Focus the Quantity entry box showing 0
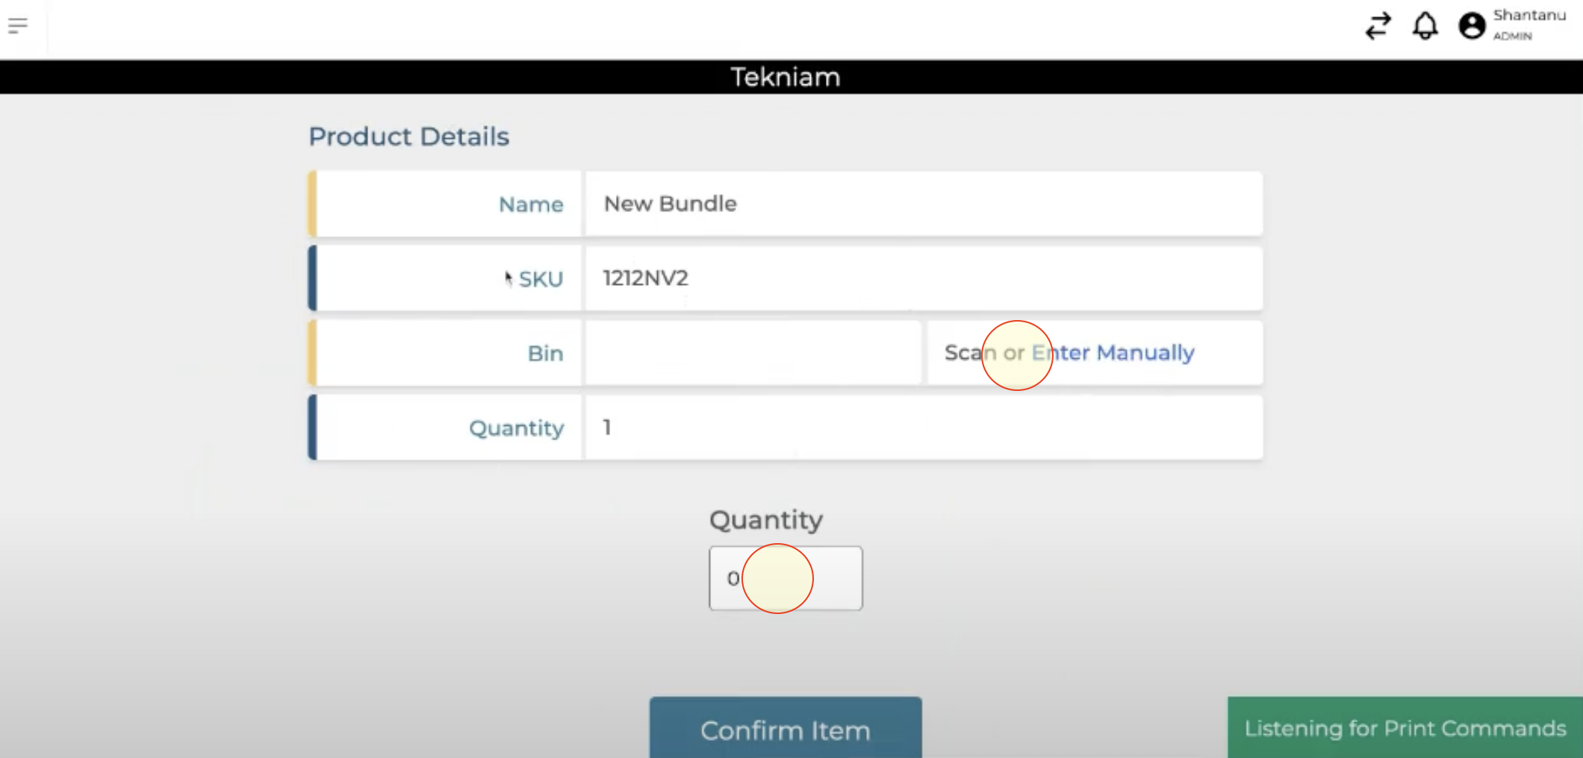The image size is (1583, 758). point(786,578)
